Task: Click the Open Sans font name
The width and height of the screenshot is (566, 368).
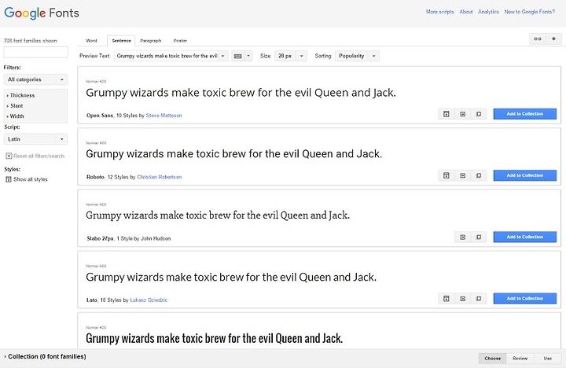Action: (100, 116)
